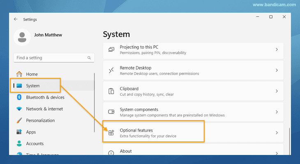Screen dimensions: 300x164
Task: Click the sidebar navigation scrollbar
Action: [x=95, y=102]
